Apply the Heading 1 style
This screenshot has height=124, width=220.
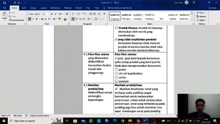pos(138,16)
